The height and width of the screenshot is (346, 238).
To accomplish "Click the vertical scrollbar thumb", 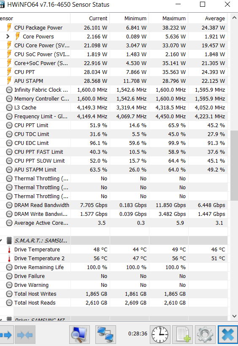I will pyautogui.click(x=234, y=166).
